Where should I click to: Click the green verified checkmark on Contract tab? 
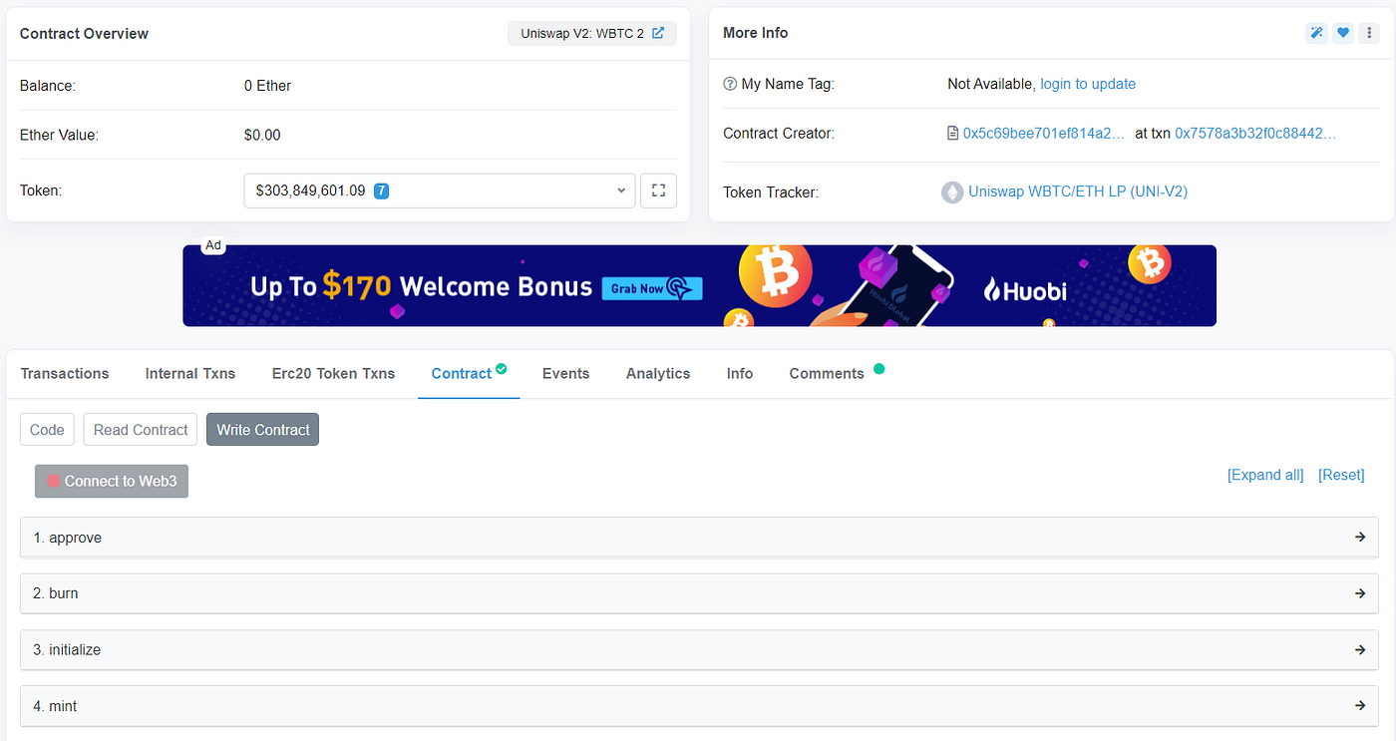click(501, 368)
